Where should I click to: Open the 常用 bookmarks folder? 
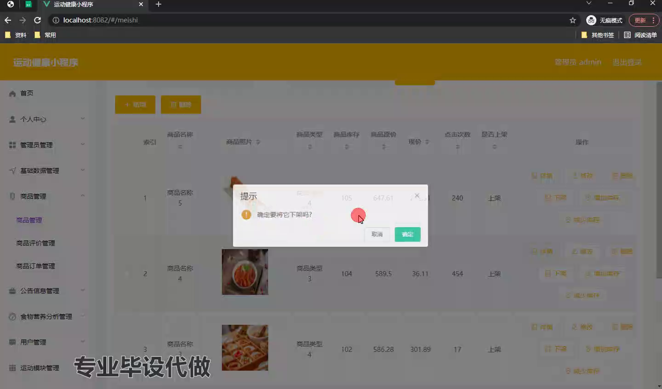45,35
